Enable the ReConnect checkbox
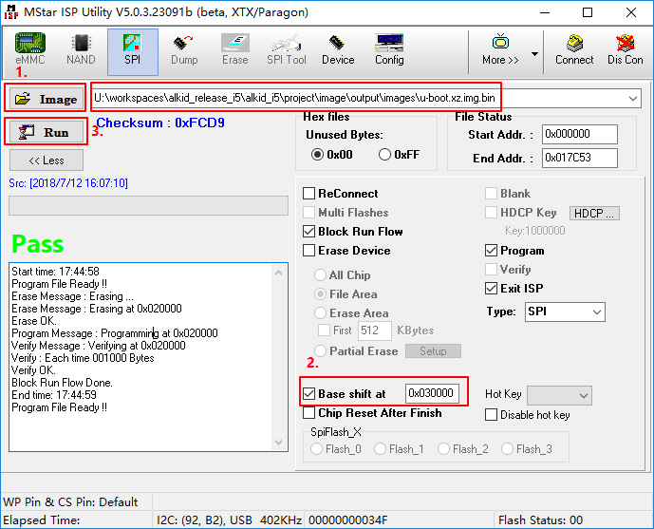Image resolution: width=654 pixels, height=529 pixels. point(309,194)
